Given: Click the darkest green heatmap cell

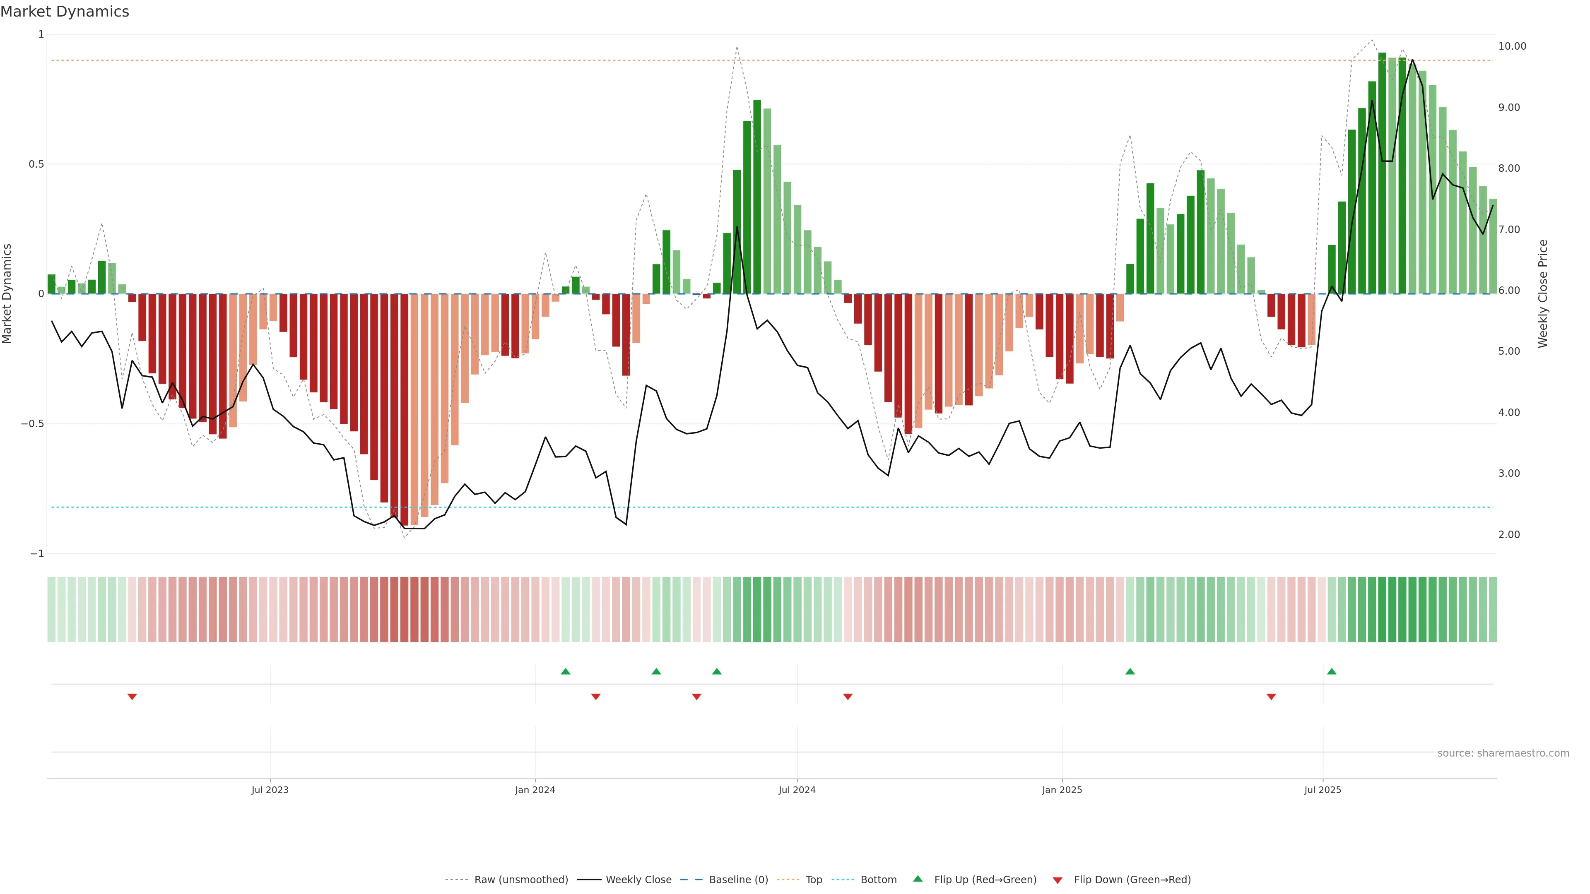Looking at the screenshot, I should tap(1382, 610).
